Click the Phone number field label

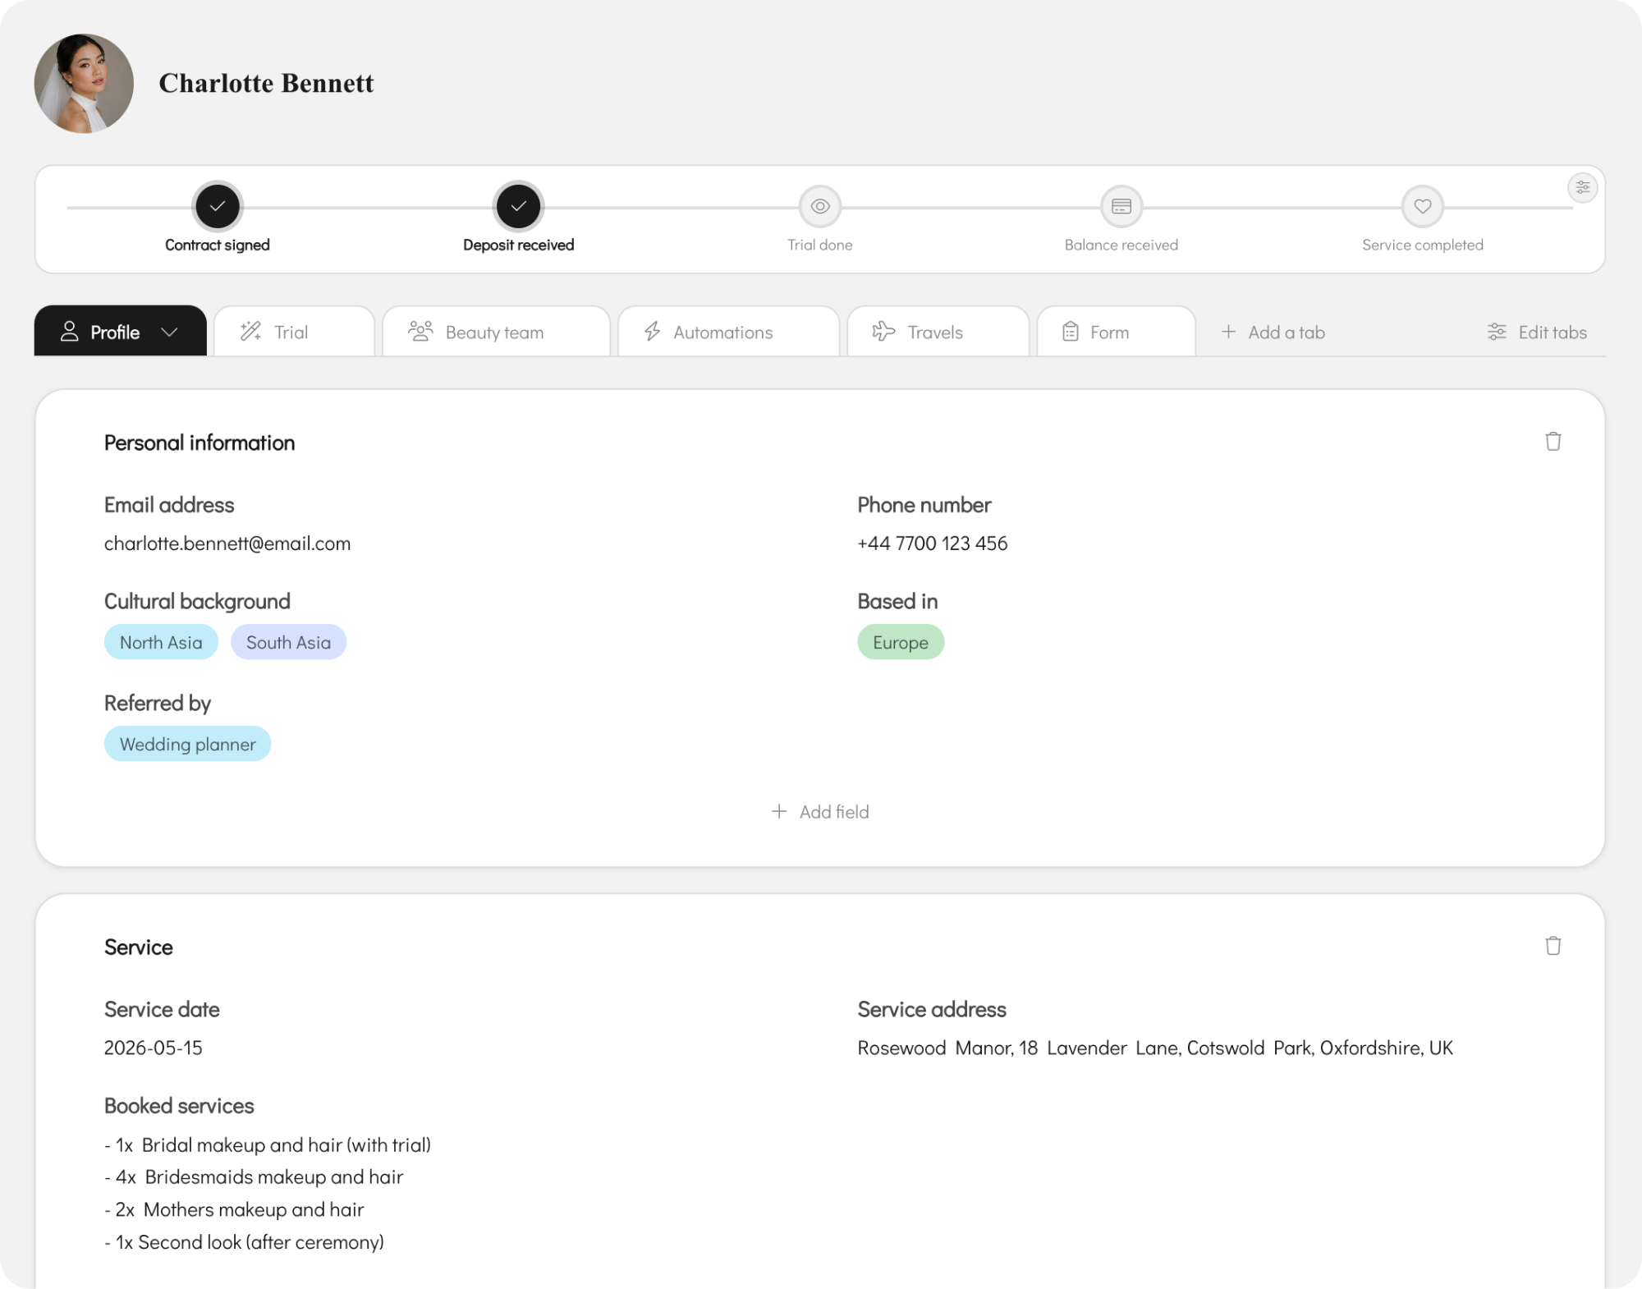tap(924, 505)
